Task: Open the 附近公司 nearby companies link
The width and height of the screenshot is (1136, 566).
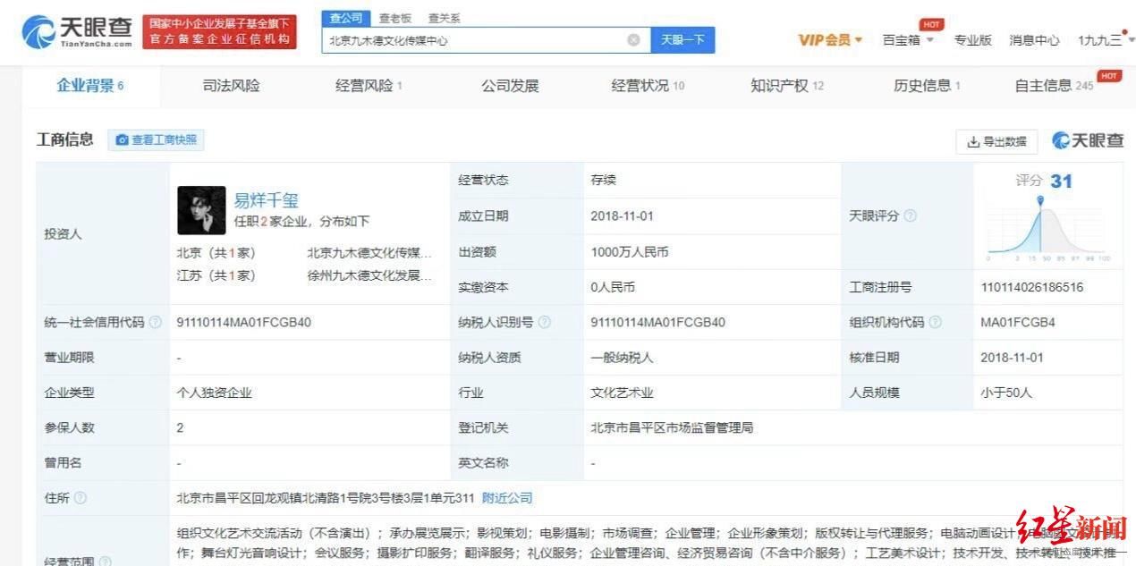Action: pos(507,498)
